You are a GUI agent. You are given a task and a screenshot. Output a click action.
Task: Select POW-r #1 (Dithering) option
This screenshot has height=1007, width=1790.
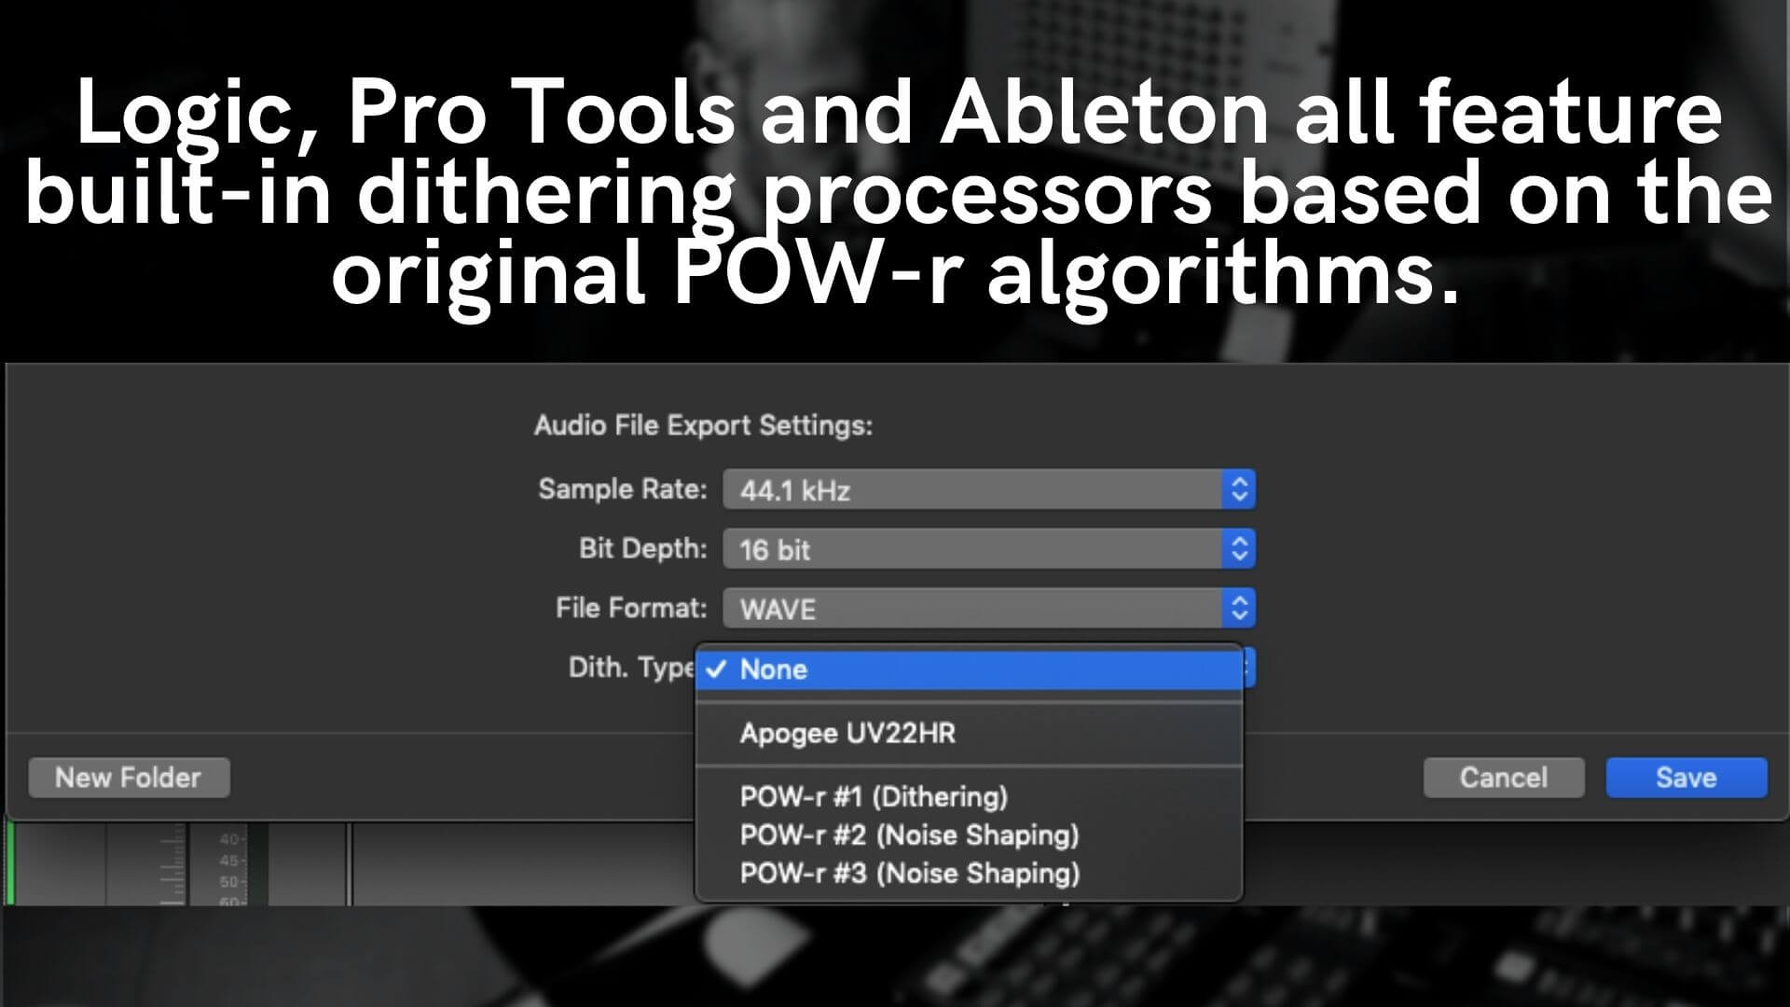(x=969, y=797)
